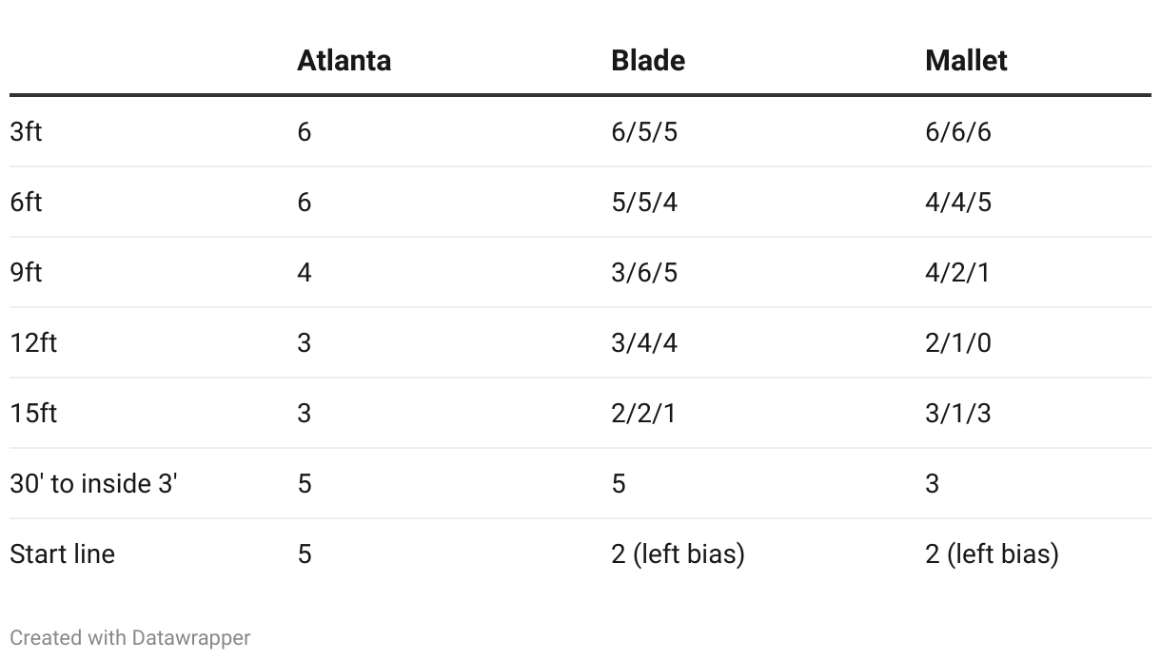Open the Created with Datawrapper link
The image size is (1161, 660).
point(130,637)
